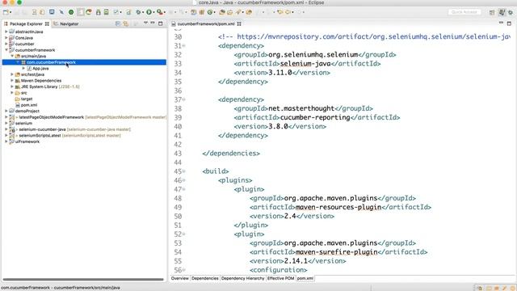
Task: Click the Run external tools icon with red toolbox
Action: click(x=160, y=12)
